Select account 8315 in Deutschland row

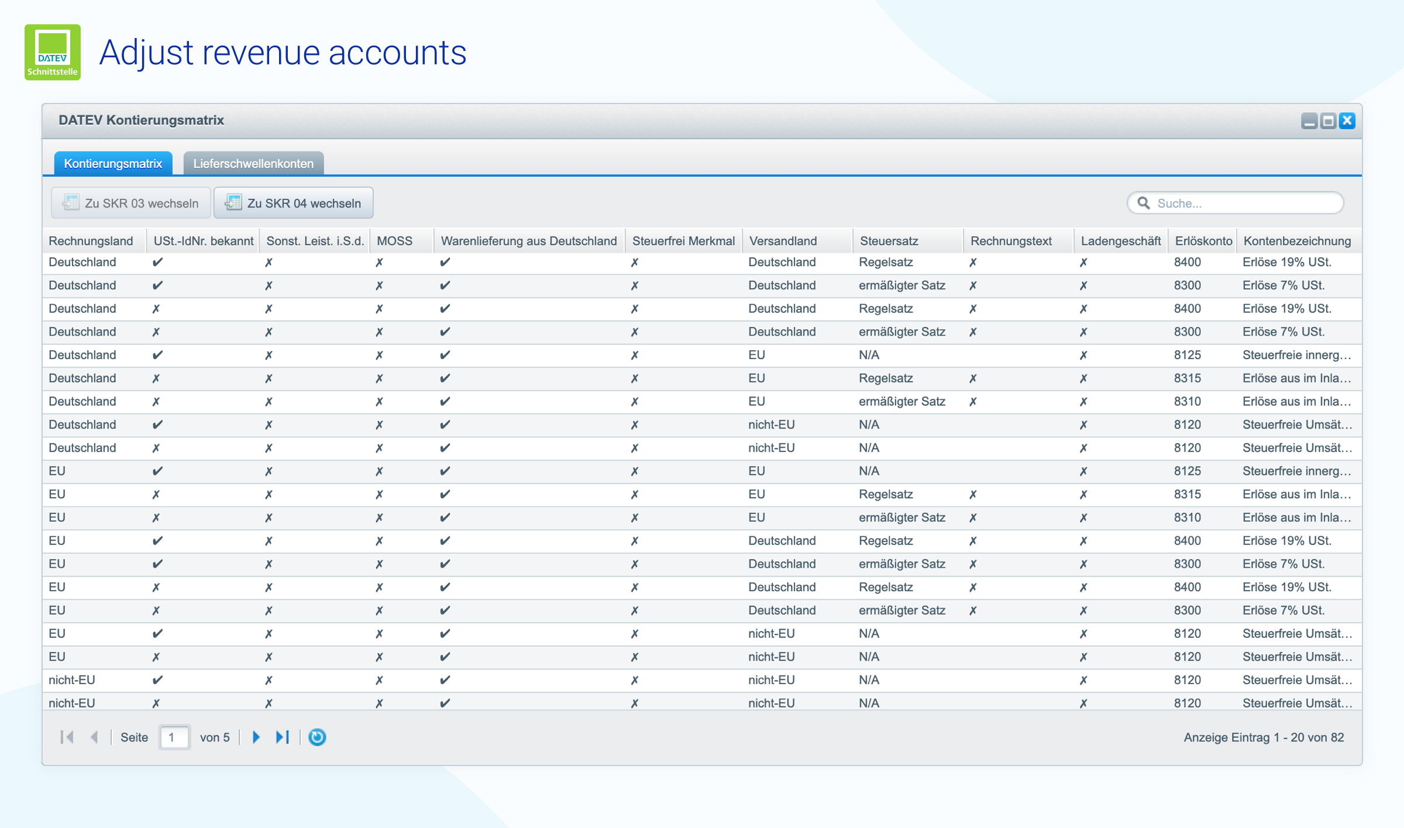1187,378
